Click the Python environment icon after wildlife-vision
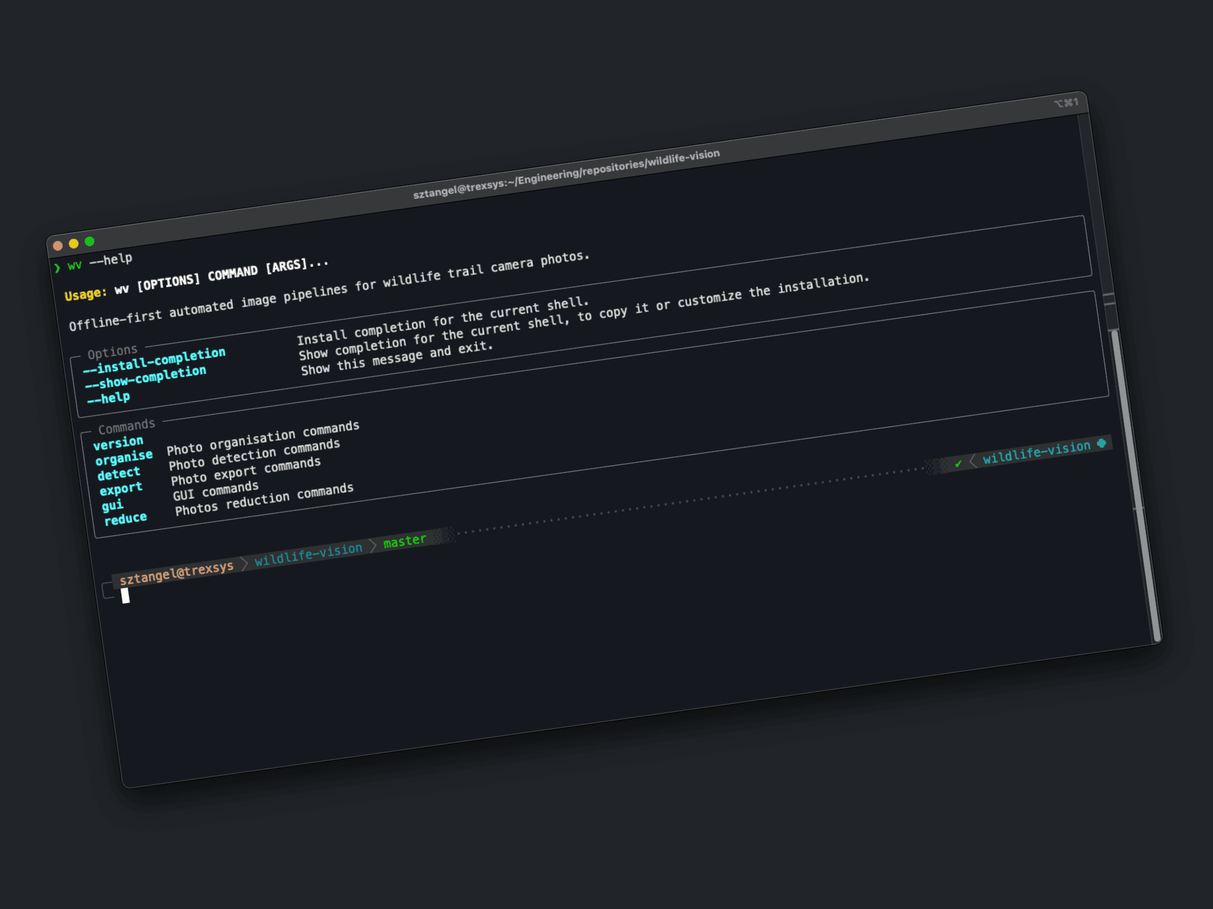This screenshot has width=1213, height=909. pyautogui.click(x=1102, y=443)
